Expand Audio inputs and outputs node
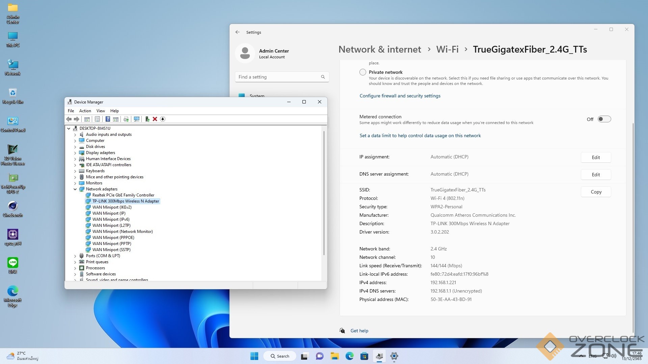 pyautogui.click(x=75, y=134)
